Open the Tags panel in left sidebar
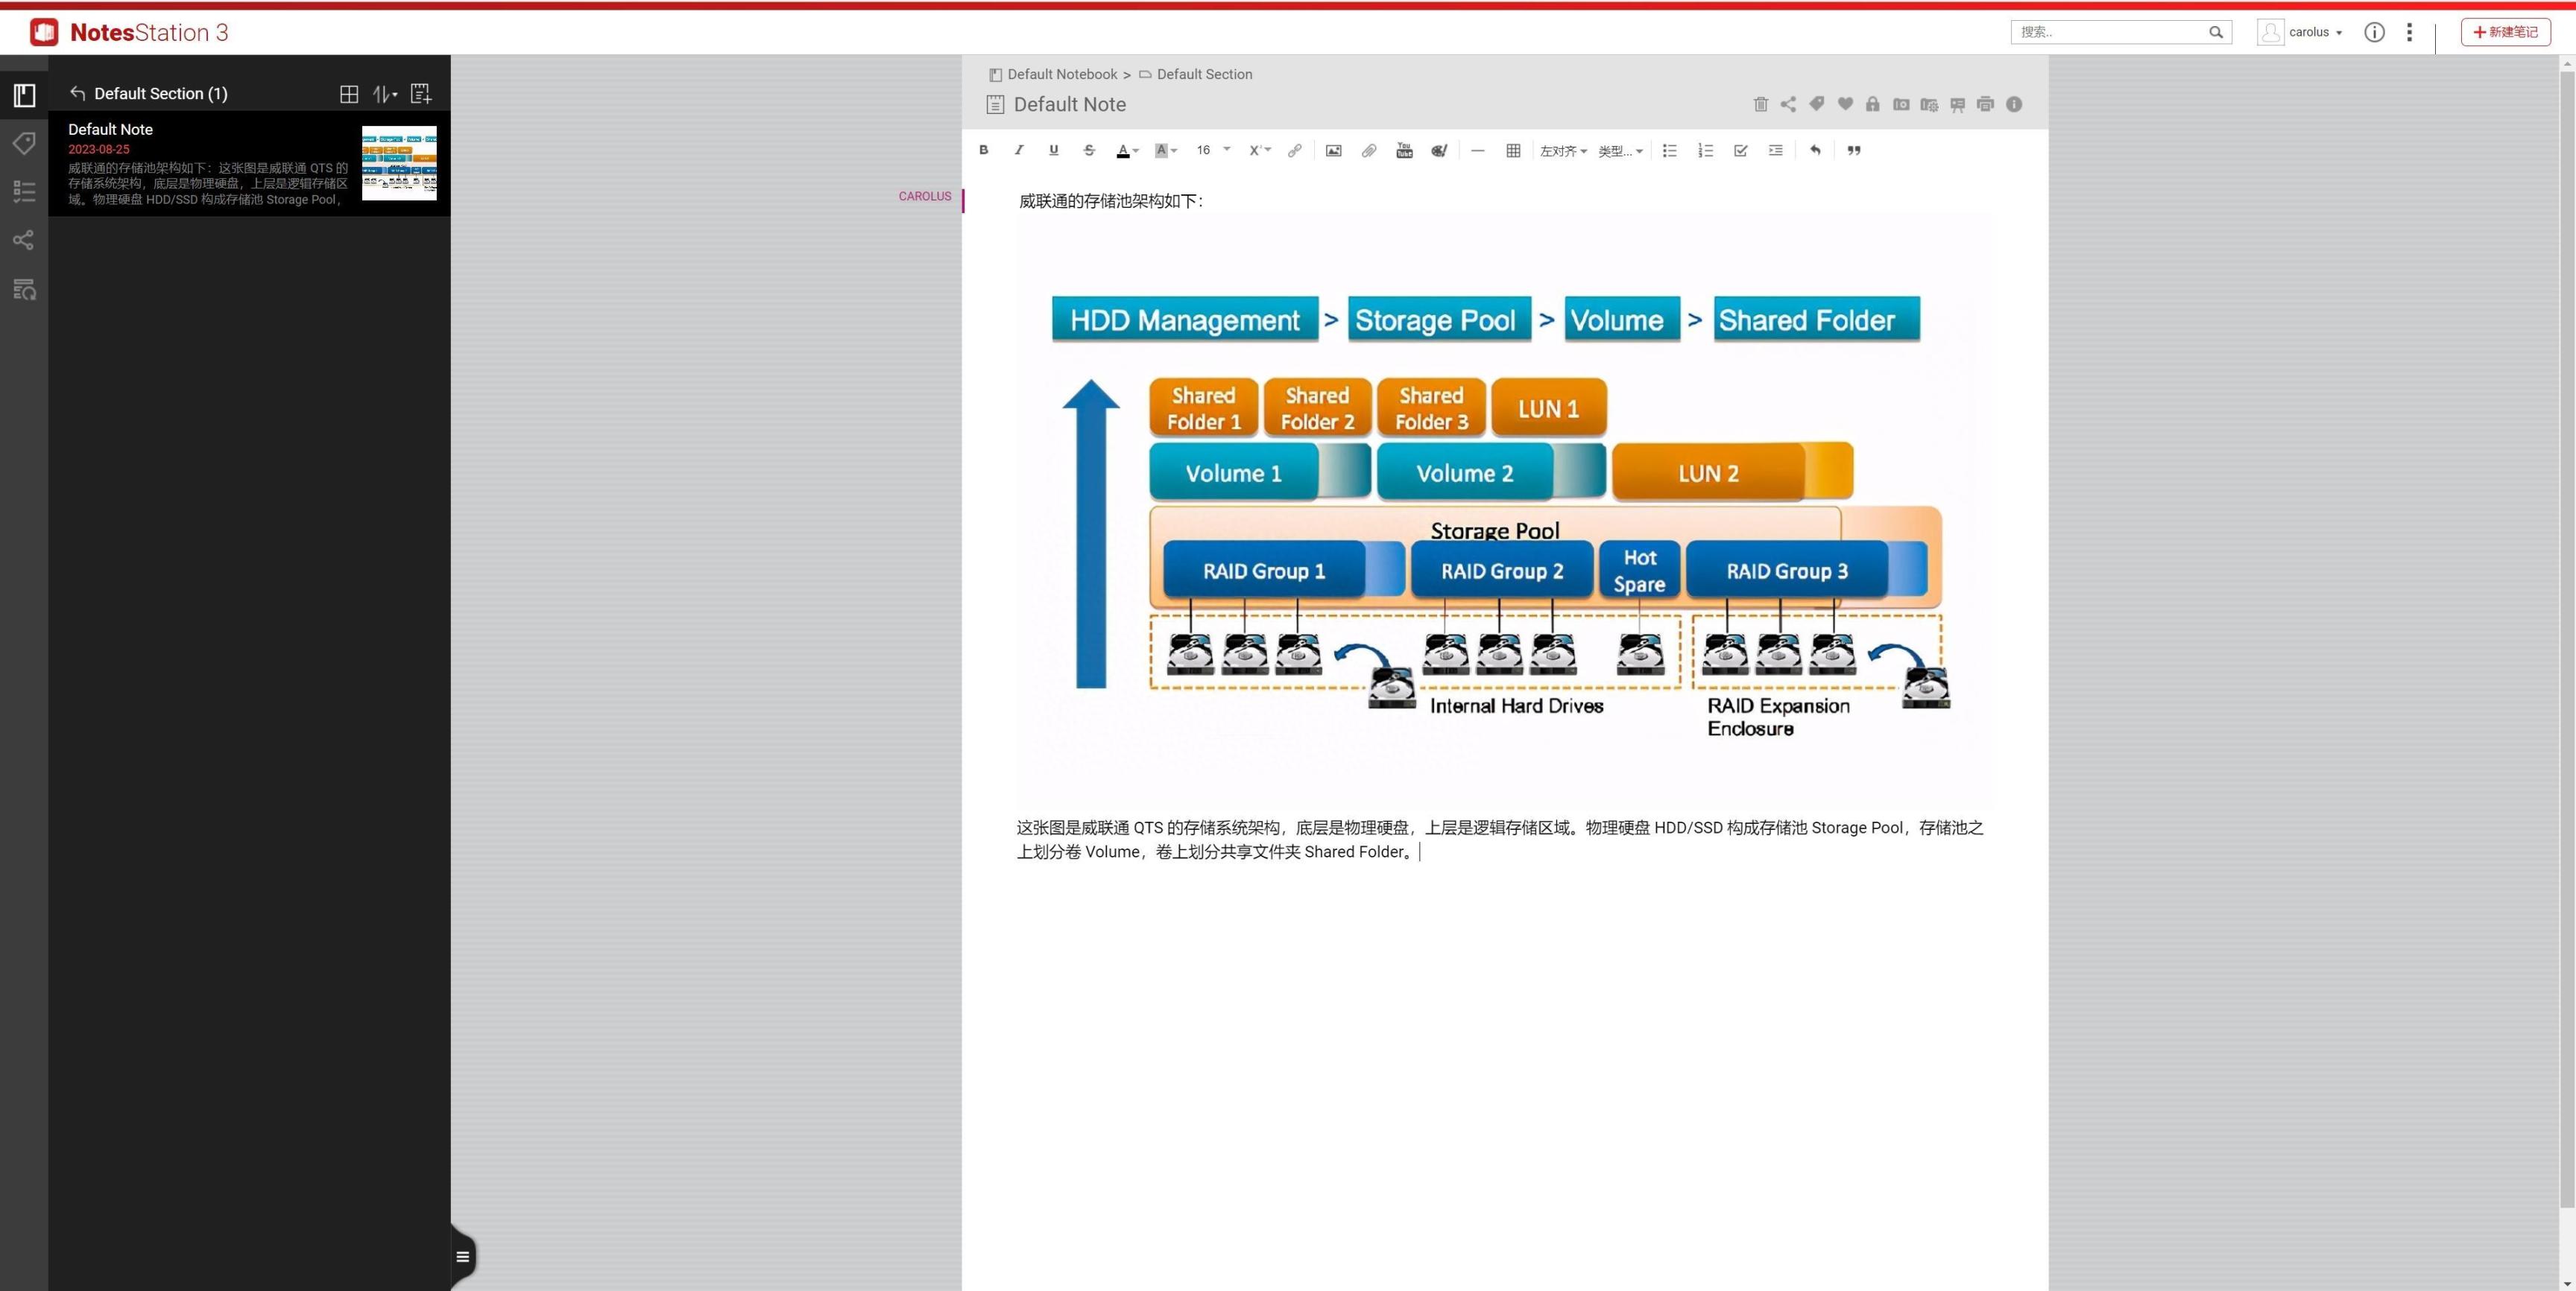 coord(24,143)
